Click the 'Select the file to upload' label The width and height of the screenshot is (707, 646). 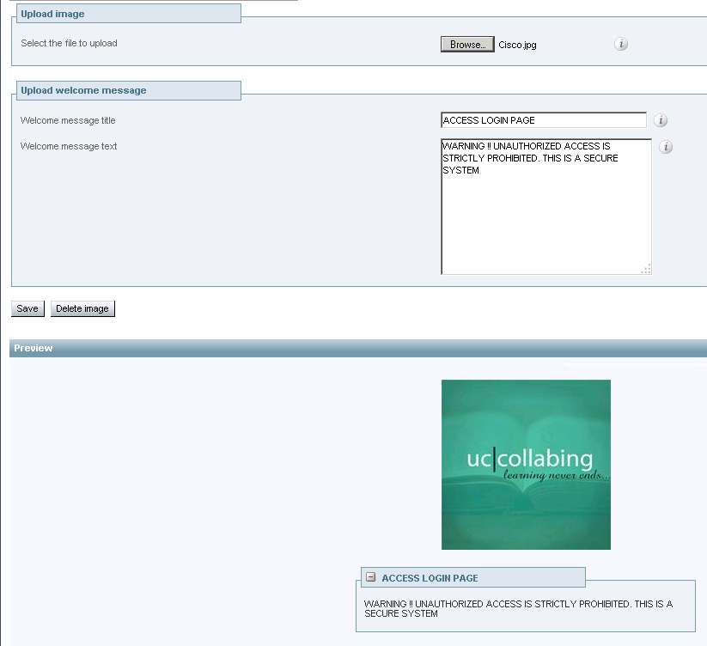pyautogui.click(x=69, y=43)
